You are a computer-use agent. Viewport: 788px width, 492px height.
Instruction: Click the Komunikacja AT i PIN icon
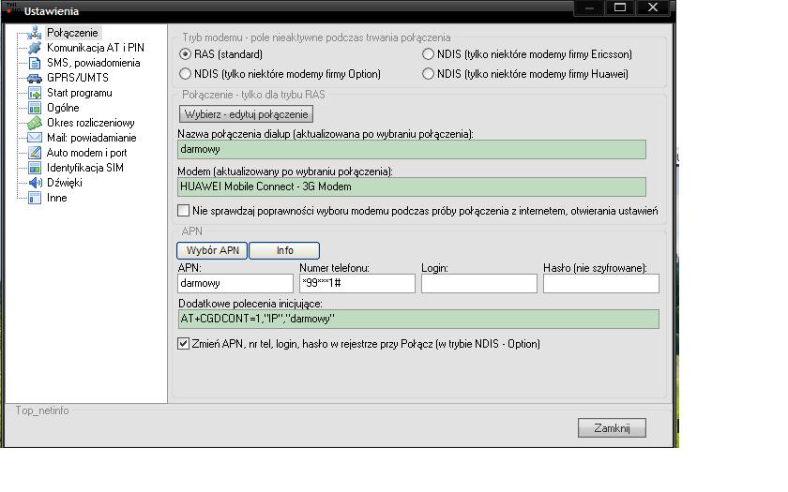(x=35, y=48)
